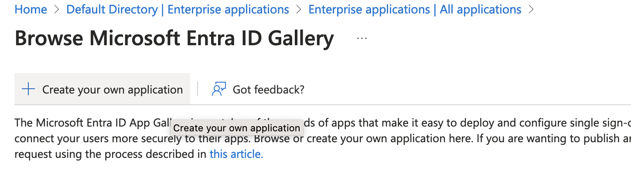Click description line starting "connect your users more securely"
Screen dimensions: 631x177
click(x=323, y=139)
